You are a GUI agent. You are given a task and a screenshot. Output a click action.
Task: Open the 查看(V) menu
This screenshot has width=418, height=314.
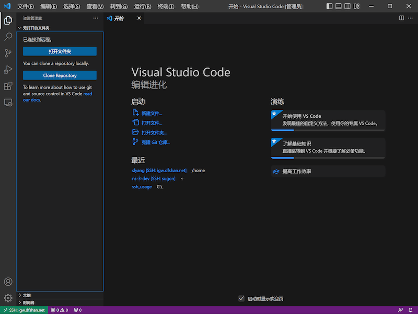pos(95,6)
